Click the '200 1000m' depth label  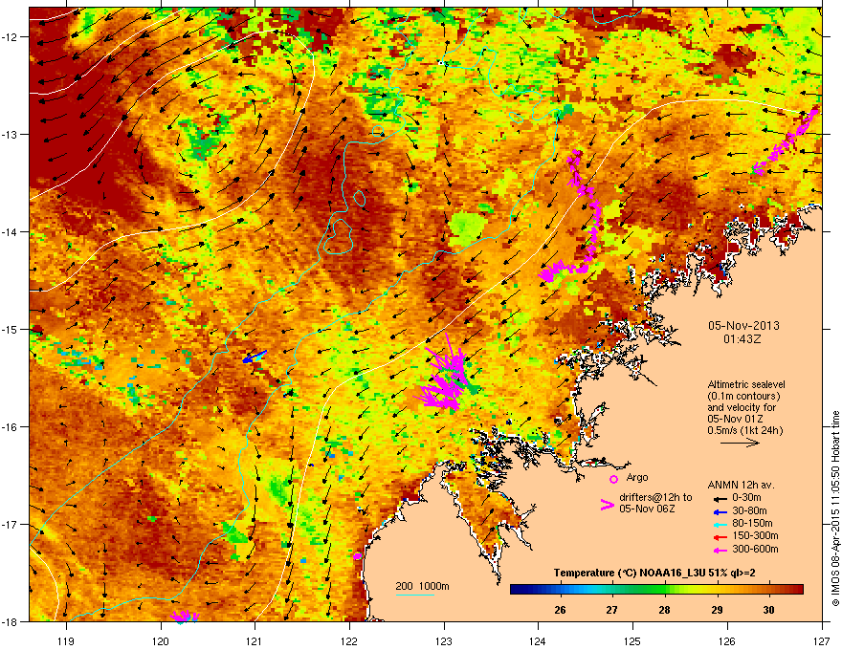(422, 586)
